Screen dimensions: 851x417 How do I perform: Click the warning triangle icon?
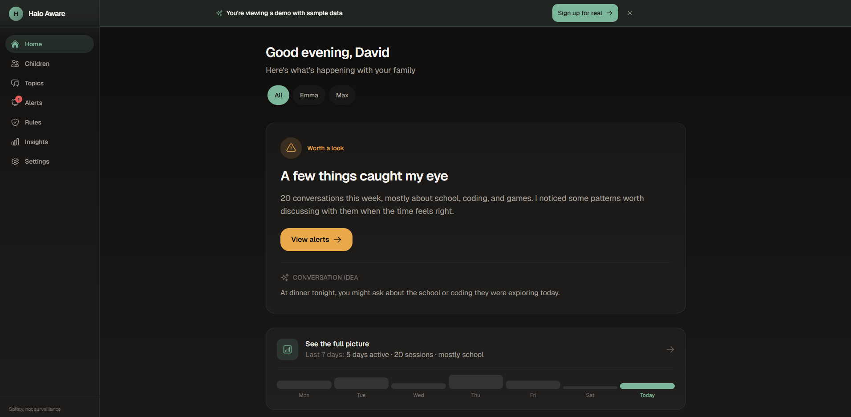pos(291,148)
